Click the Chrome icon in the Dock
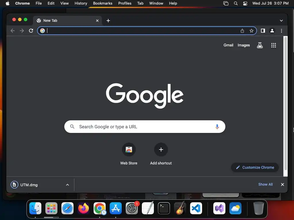This screenshot has width=294, height=220. (100, 208)
